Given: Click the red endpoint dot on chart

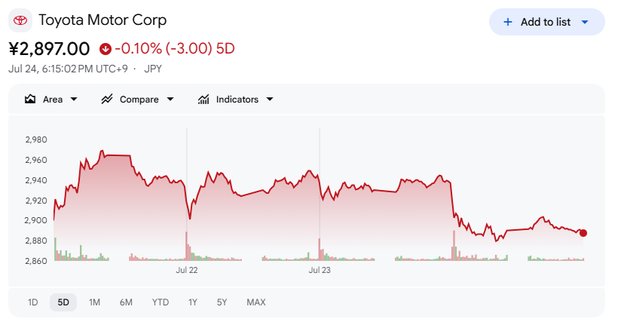Looking at the screenshot, I should click(583, 233).
